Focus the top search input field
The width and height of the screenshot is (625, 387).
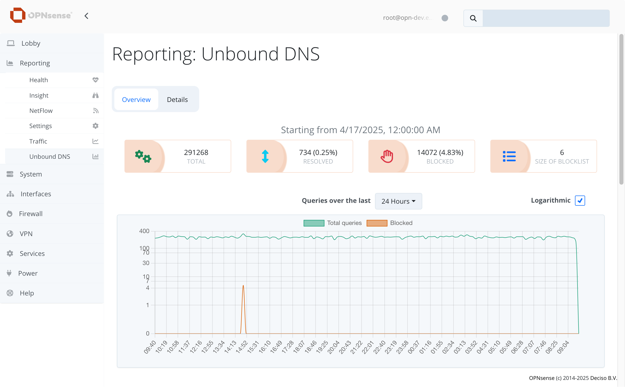546,18
